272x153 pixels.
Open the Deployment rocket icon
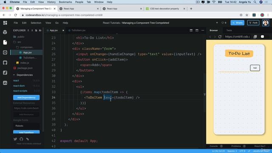[x=5, y=73]
